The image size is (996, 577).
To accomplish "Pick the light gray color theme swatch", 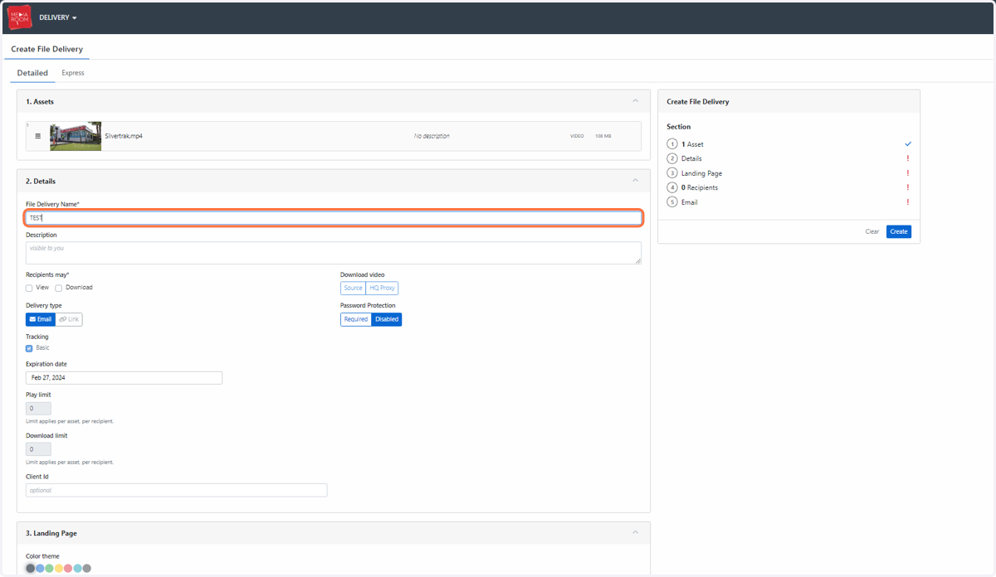I will pyautogui.click(x=86, y=569).
